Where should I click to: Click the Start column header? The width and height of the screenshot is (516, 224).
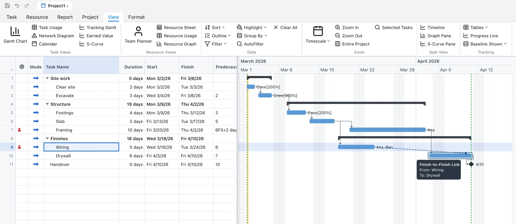click(162, 67)
